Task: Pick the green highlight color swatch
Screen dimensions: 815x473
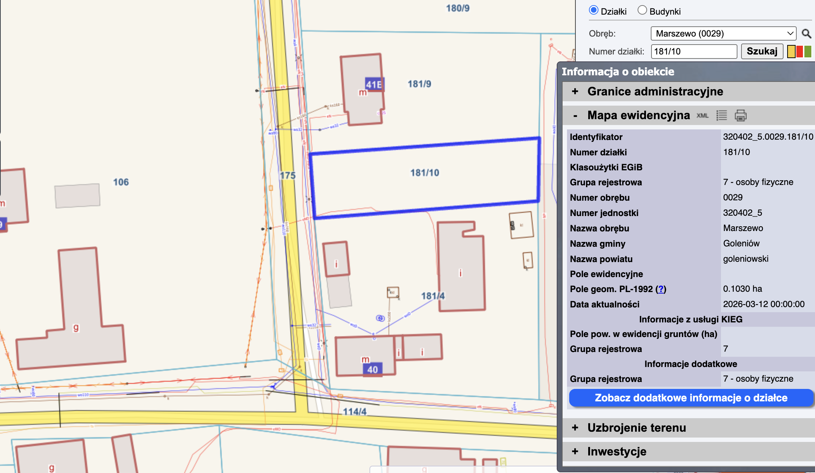Action: click(808, 52)
